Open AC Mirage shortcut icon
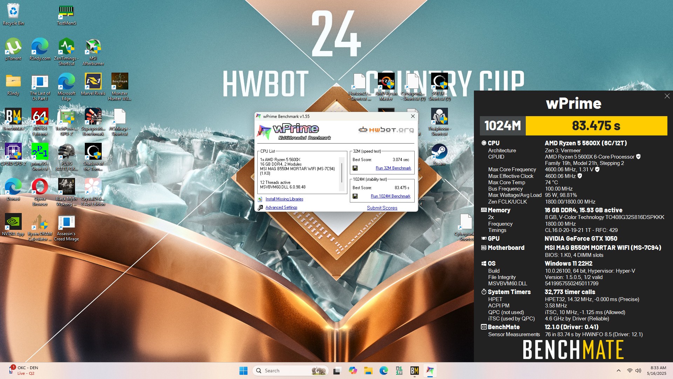Image resolution: width=673 pixels, height=379 pixels. pyautogui.click(x=120, y=122)
